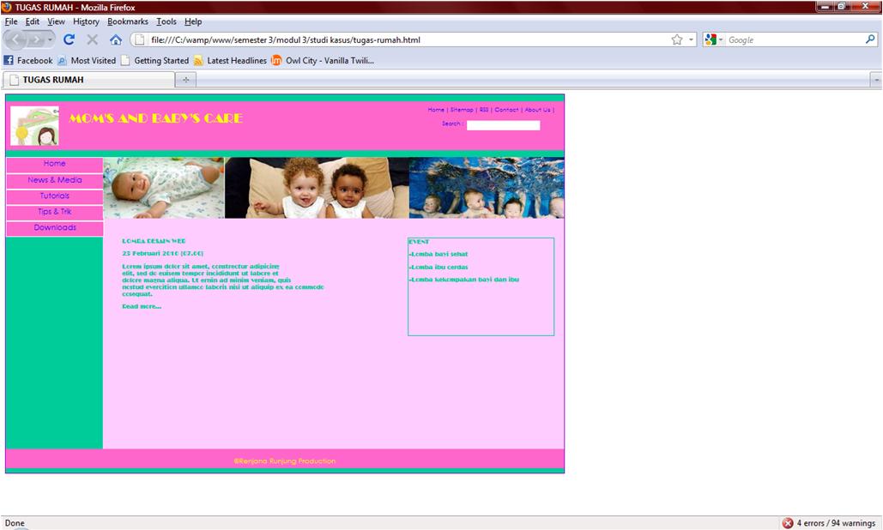Focus the Google search box
The width and height of the screenshot is (883, 530).
click(795, 40)
